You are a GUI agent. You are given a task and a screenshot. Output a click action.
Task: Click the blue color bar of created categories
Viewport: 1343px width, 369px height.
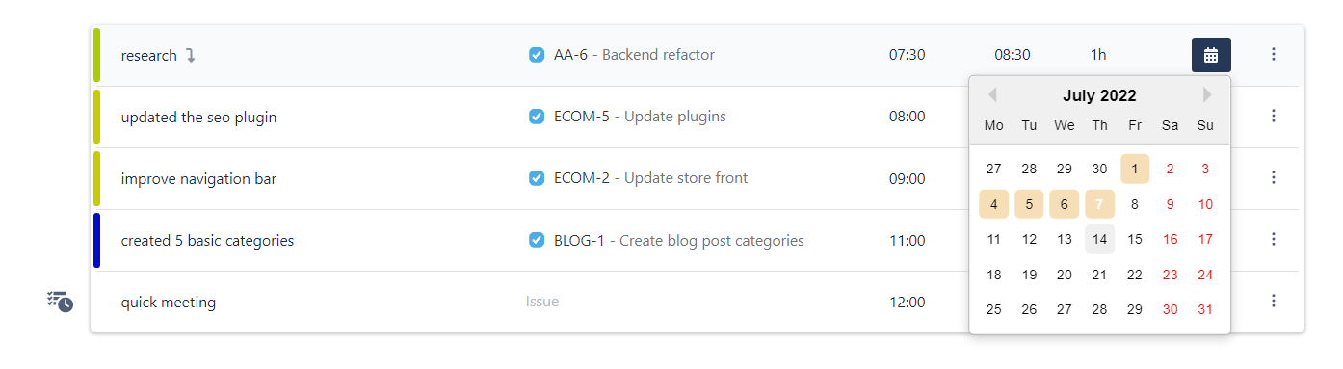96,240
